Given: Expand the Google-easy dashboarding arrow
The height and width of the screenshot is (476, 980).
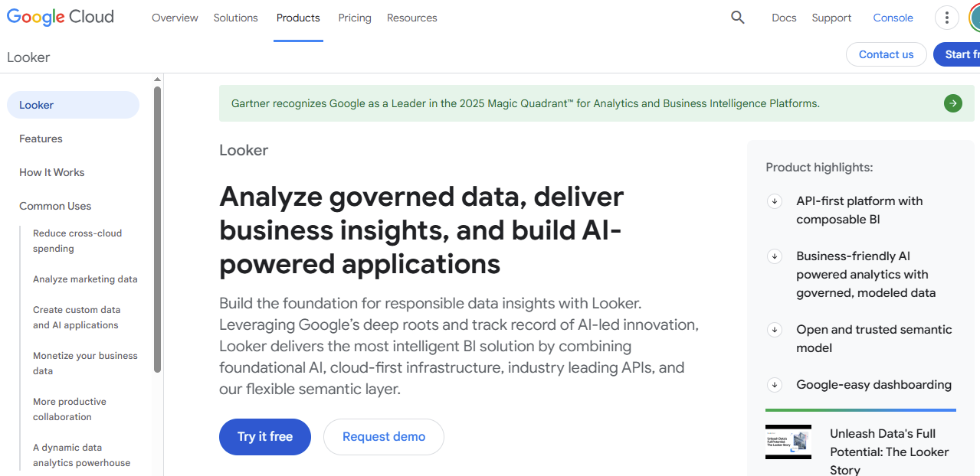Looking at the screenshot, I should (775, 385).
